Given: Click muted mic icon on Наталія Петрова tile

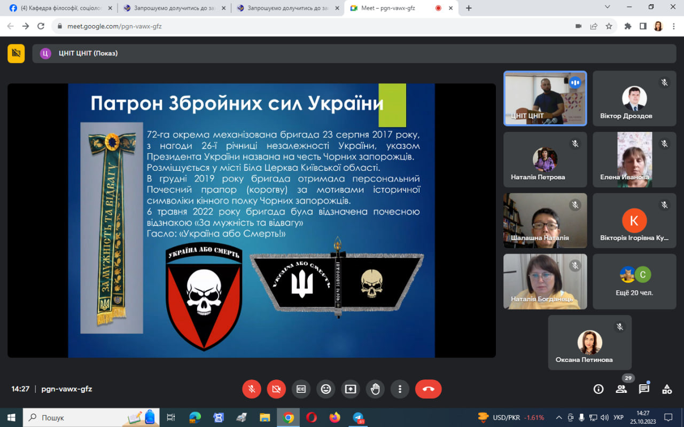Looking at the screenshot, I should pyautogui.click(x=575, y=144).
